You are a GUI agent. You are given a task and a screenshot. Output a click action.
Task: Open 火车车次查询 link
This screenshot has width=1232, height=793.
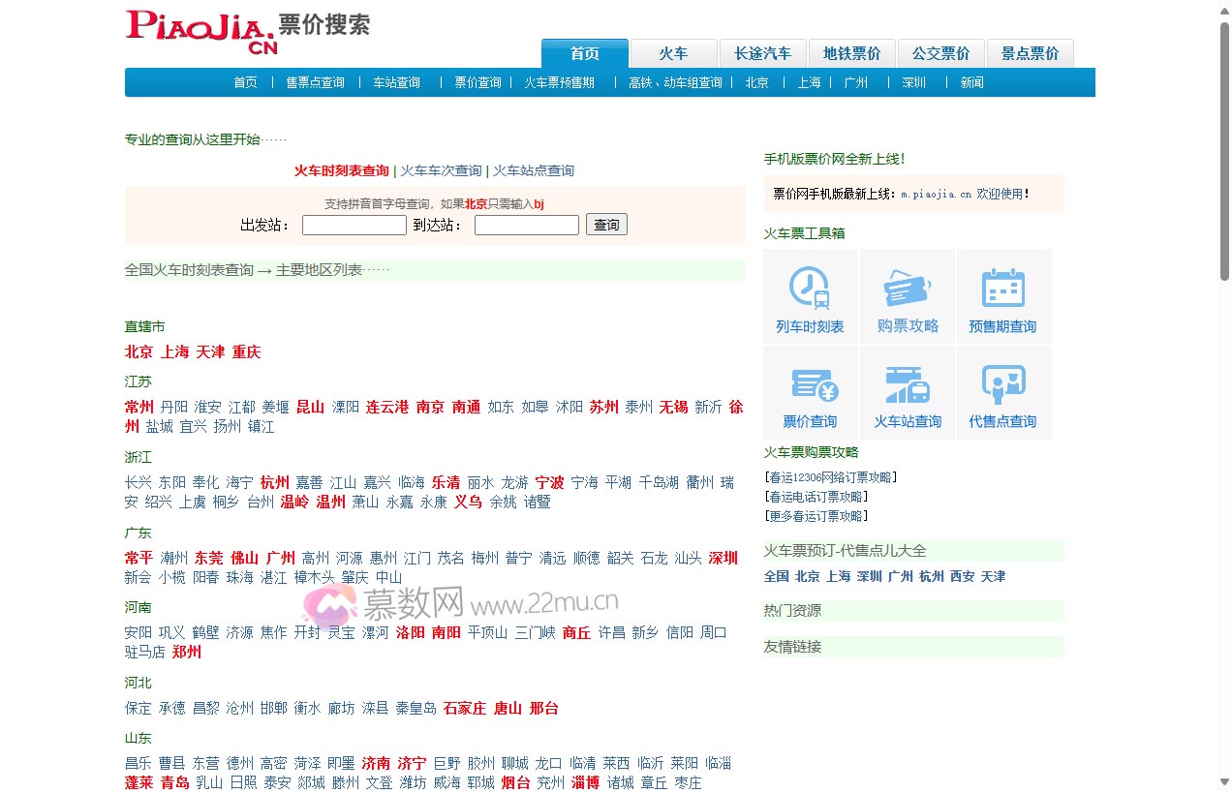441,170
